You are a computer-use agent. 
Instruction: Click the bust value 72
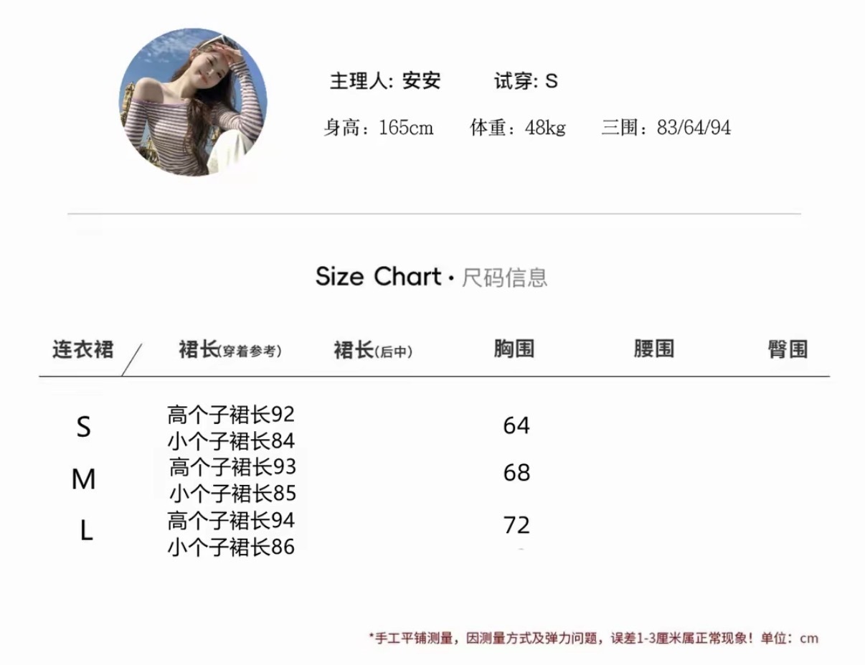516,525
